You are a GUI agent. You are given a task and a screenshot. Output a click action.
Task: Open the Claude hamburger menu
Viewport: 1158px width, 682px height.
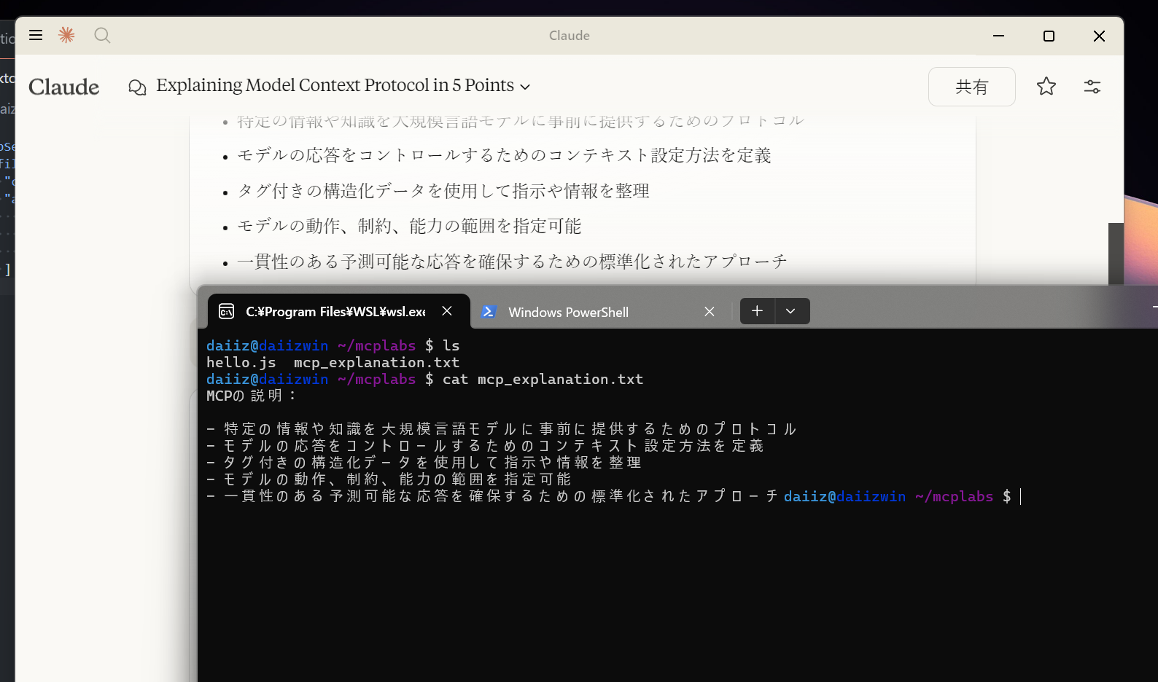tap(36, 35)
